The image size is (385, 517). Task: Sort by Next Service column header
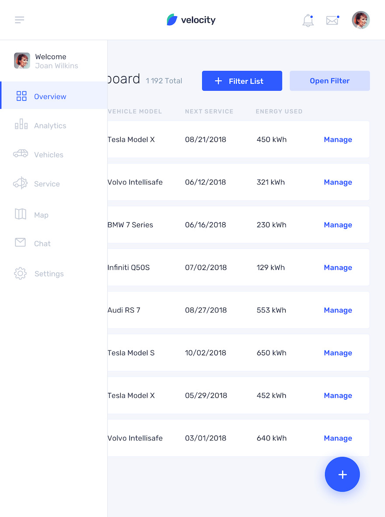click(x=209, y=111)
